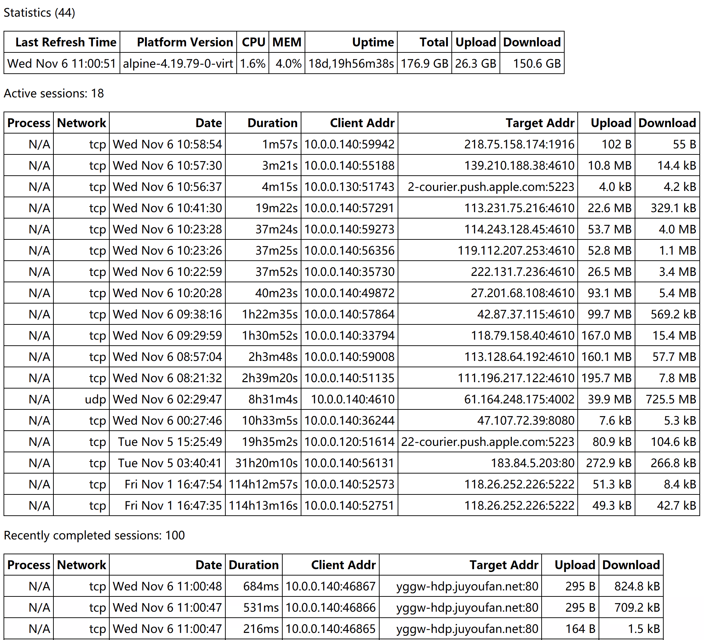Screen dimensions: 704x640
Task: Click the CPU value 1.6%
Action: point(253,63)
